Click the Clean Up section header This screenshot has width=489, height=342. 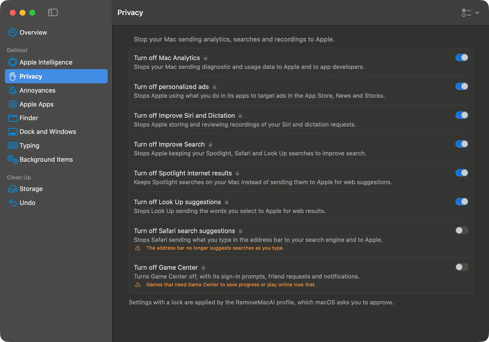(19, 177)
